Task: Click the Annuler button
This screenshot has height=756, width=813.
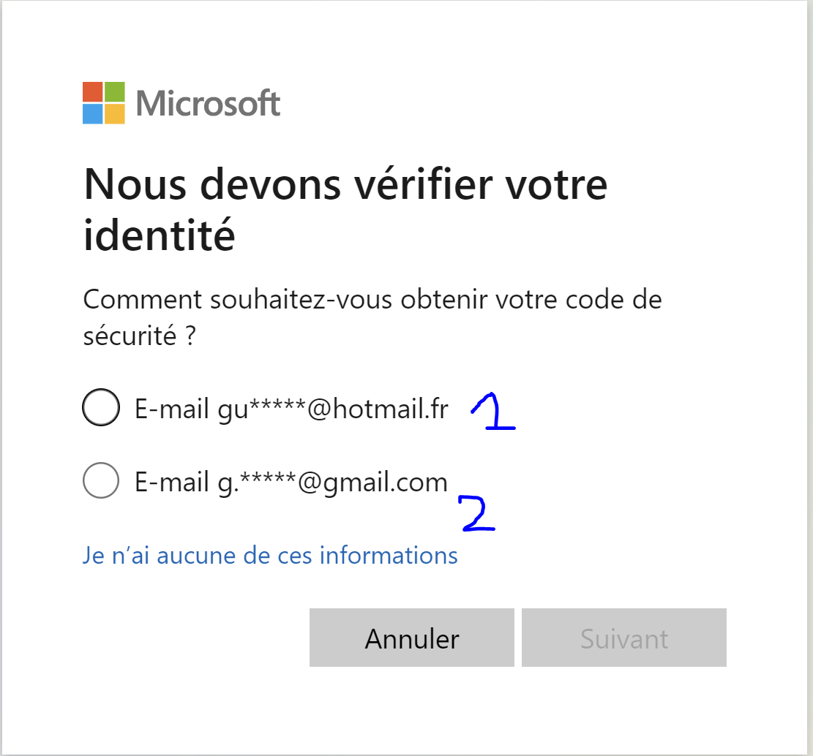Action: [412, 638]
